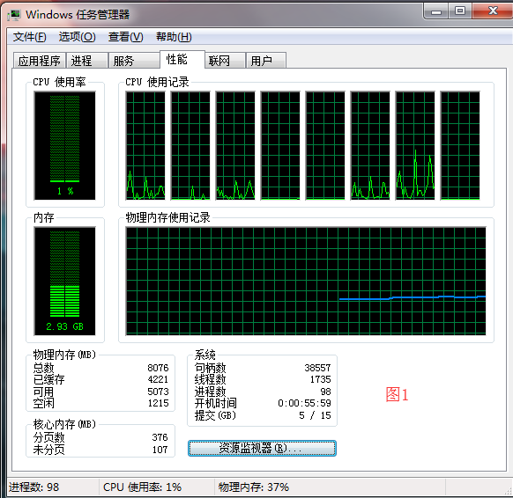This screenshot has height=498, width=513.
Task: Click the 线程数 value 1735
Action: coord(321,379)
